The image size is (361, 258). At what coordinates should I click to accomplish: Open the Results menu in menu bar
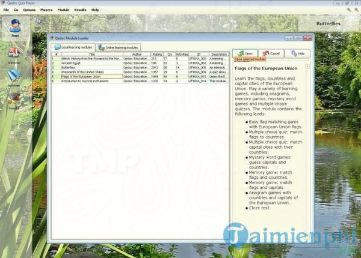[x=80, y=10]
